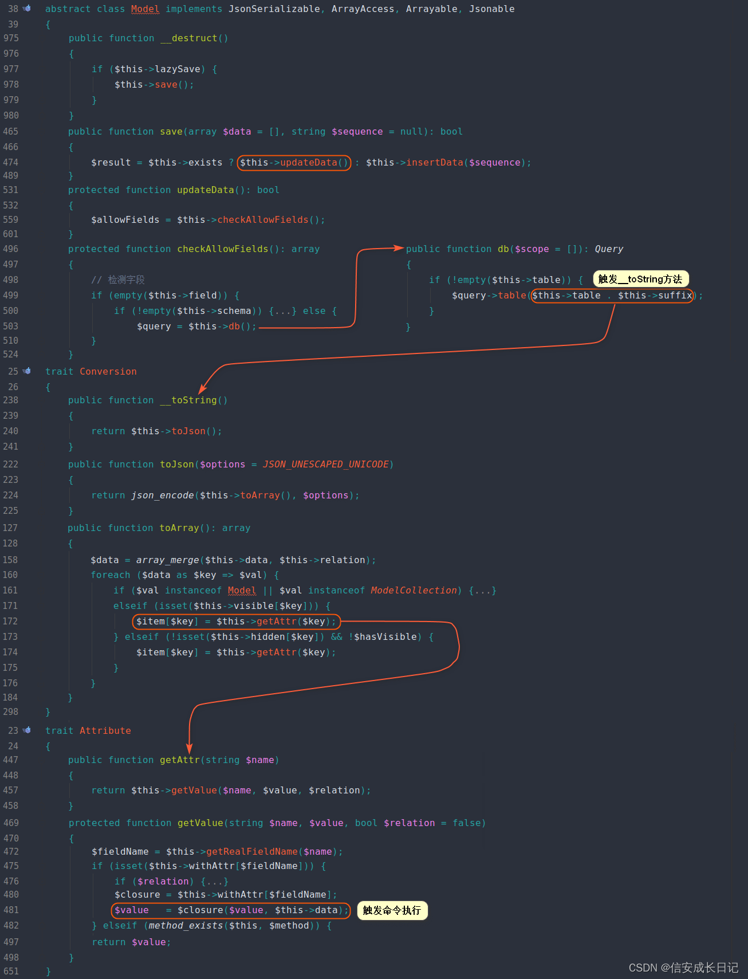The width and height of the screenshot is (748, 979).
Task: Click getAttr call on line 174
Action: 277,652
